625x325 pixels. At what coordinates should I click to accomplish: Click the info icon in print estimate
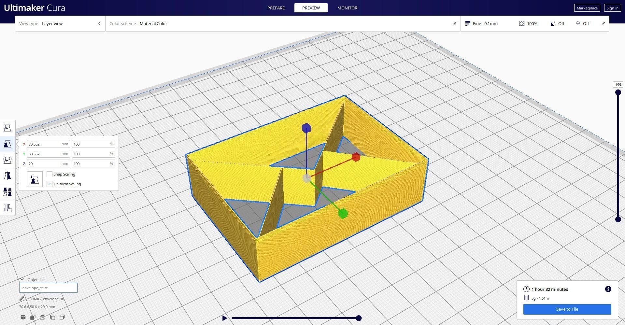(x=608, y=289)
